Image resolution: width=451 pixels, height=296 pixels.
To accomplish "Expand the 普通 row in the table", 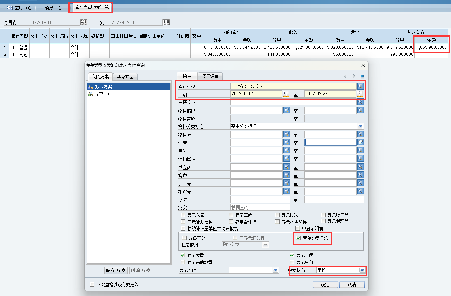I will pyautogui.click(x=15, y=47).
